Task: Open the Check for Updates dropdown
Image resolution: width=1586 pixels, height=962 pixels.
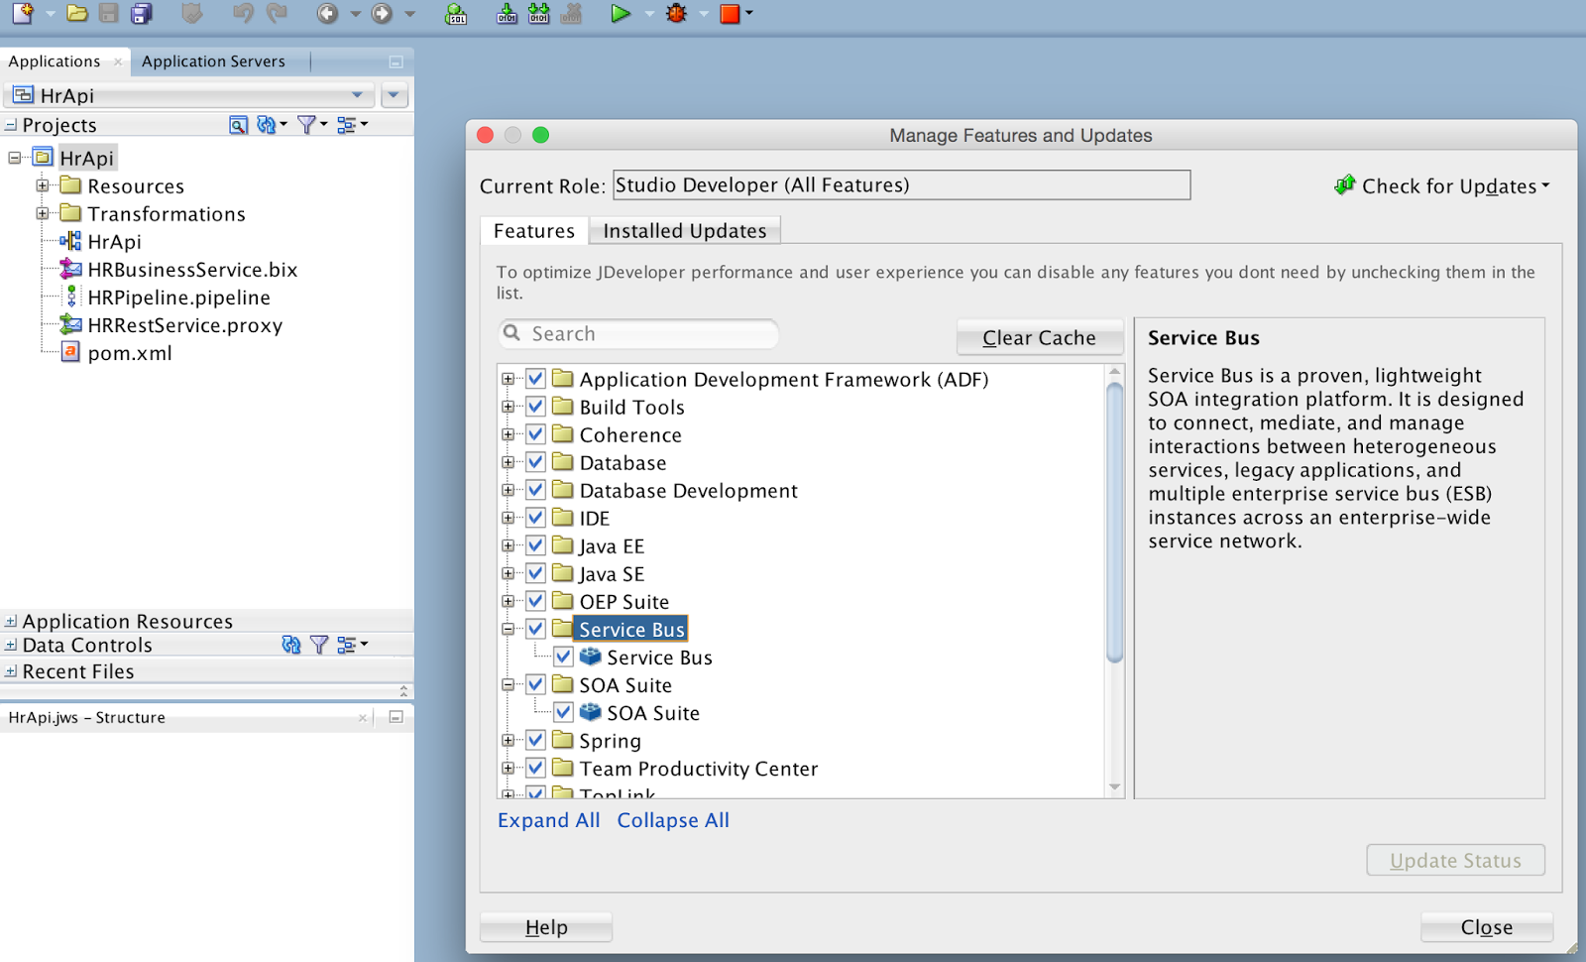Action: 1442,185
